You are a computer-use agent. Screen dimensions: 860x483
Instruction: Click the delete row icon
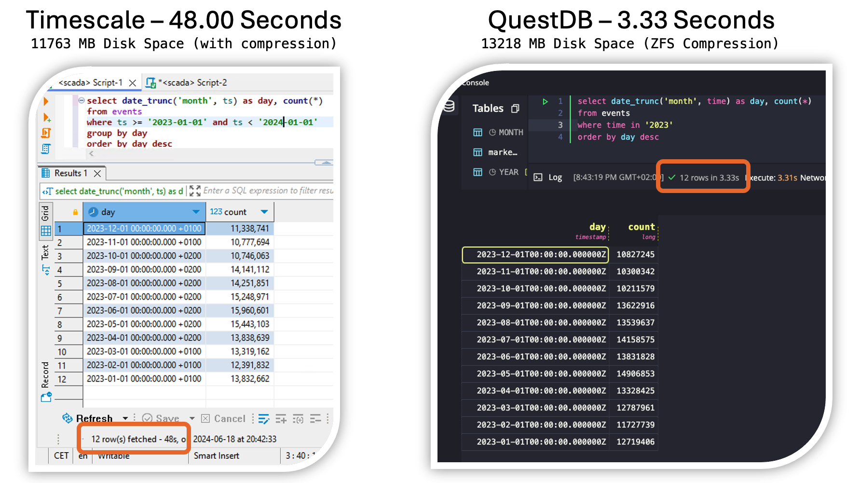click(x=315, y=419)
